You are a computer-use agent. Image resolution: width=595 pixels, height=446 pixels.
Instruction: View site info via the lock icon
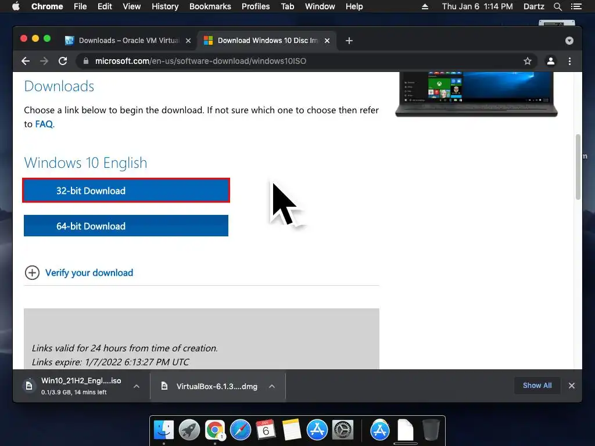coord(86,61)
